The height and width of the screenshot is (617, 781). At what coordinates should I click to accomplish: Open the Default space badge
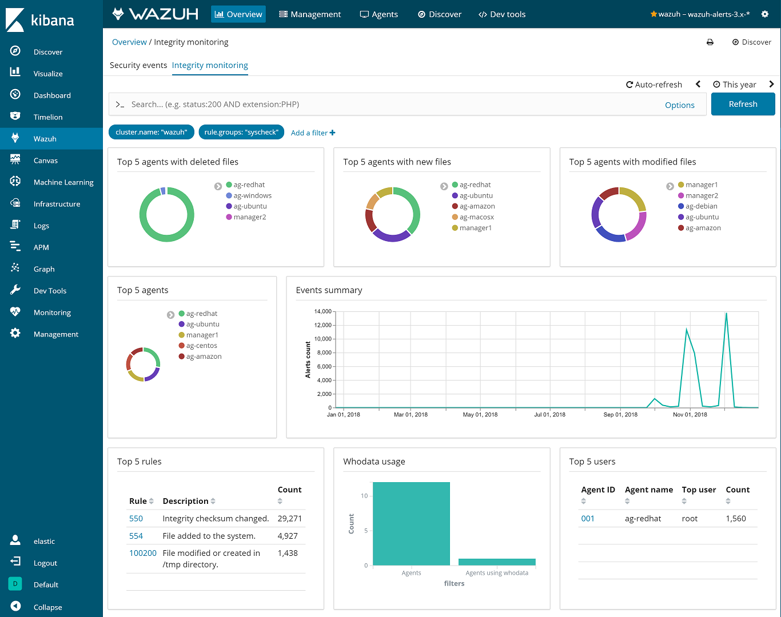coord(15,584)
